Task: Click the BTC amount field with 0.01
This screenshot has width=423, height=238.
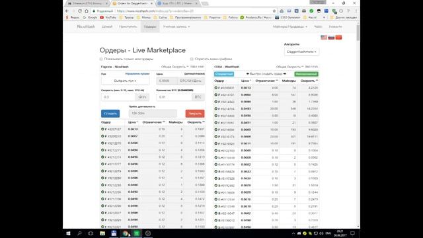Action: [174, 97]
